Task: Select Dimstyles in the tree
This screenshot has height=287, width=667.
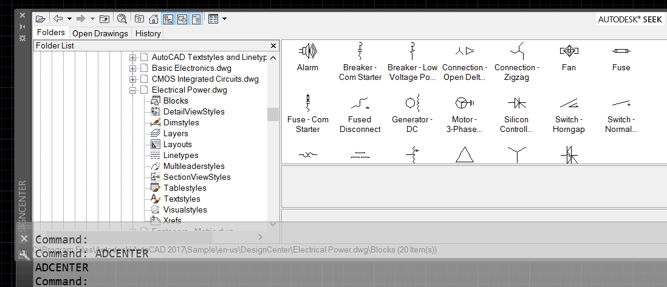Action: [x=181, y=123]
